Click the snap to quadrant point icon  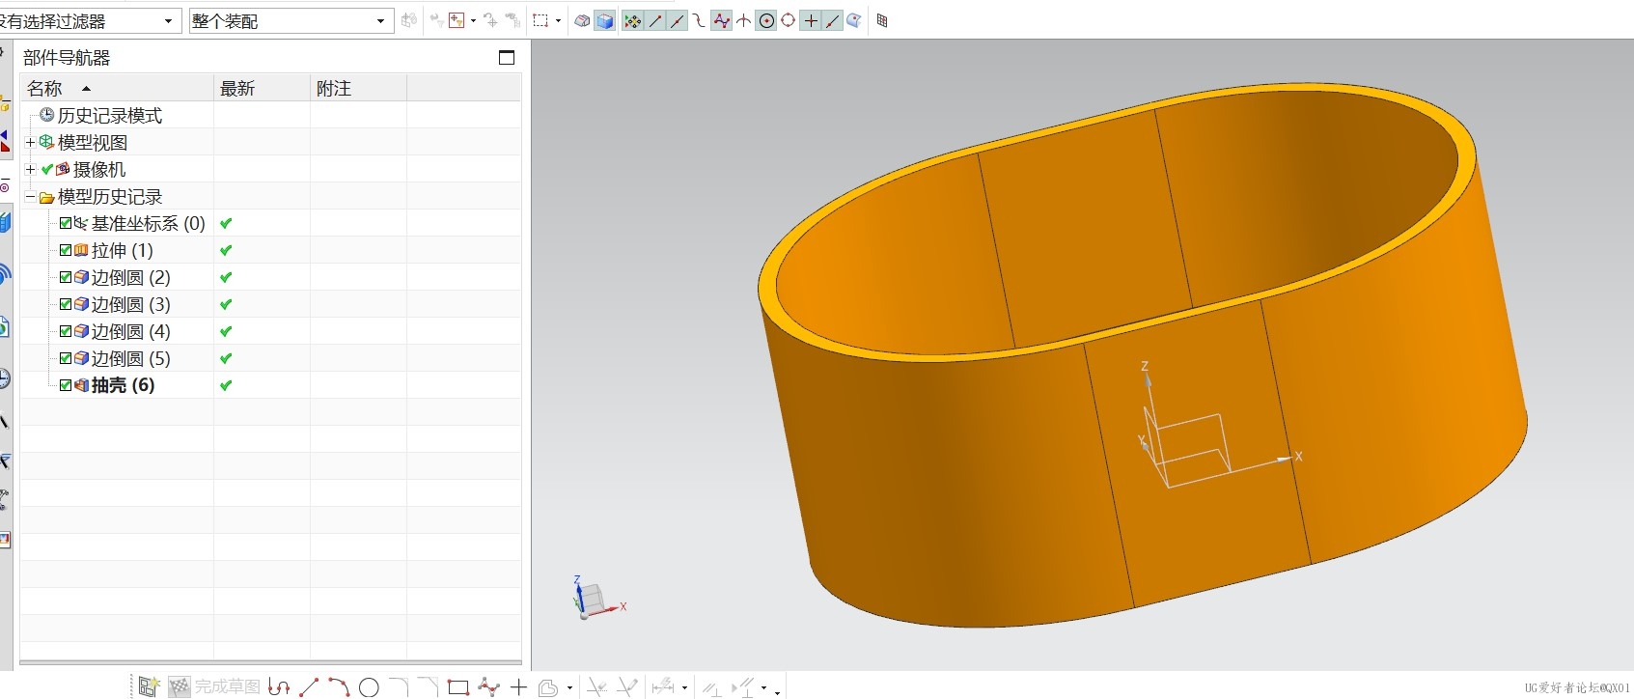click(789, 20)
